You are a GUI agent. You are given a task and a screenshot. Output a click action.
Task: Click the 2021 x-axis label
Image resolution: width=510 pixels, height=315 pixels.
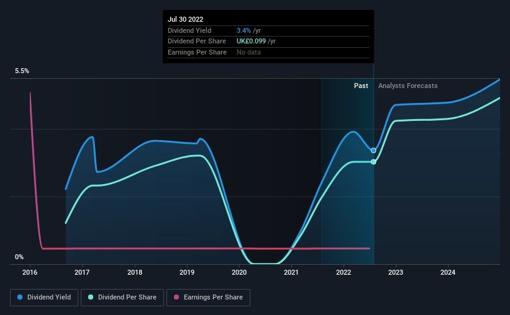(291, 272)
